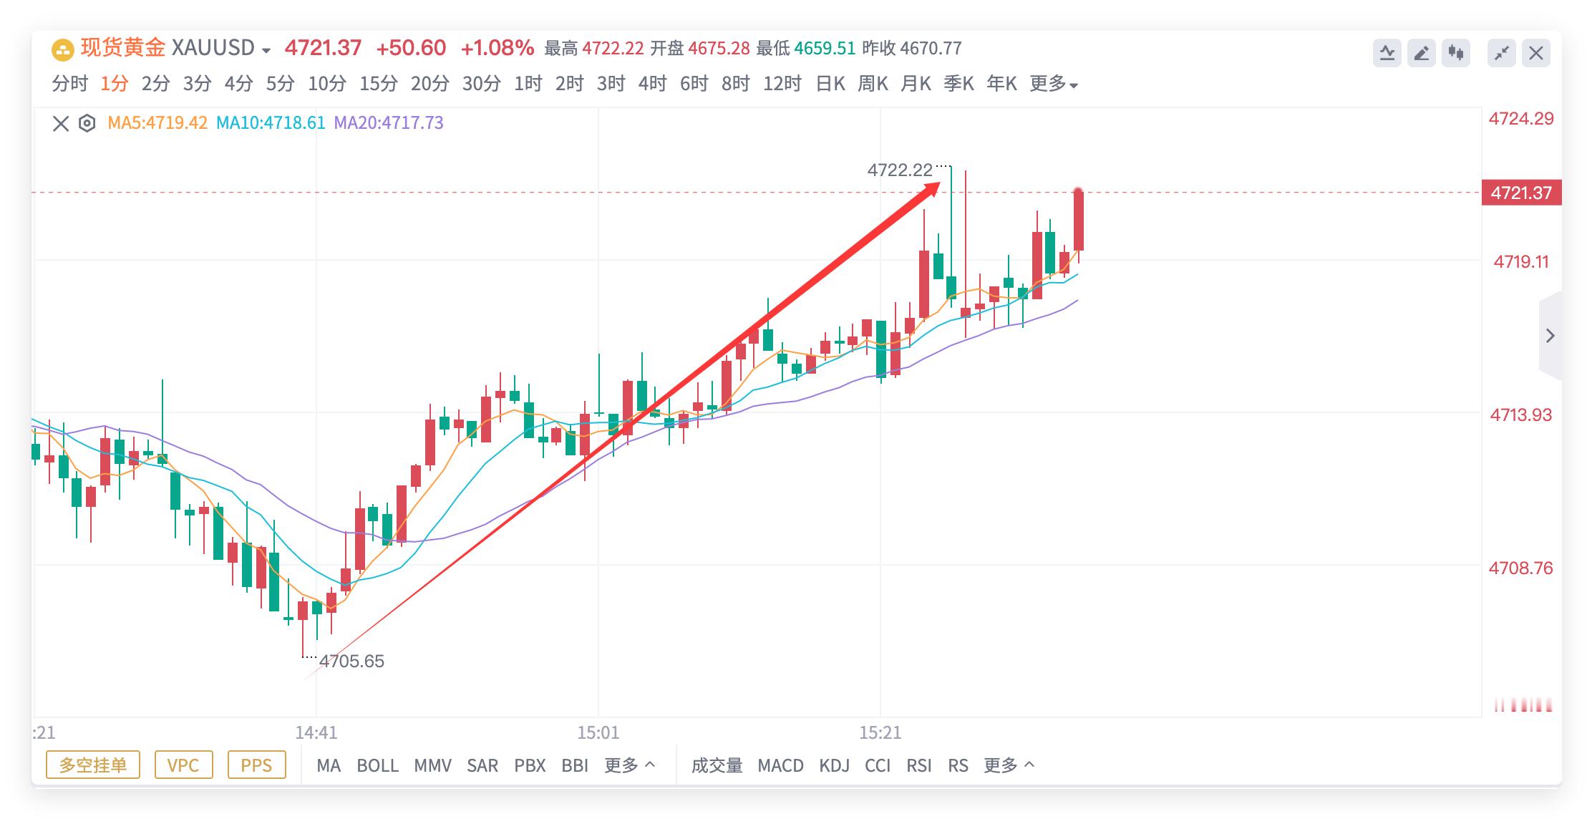Click the MA5 value label

pyautogui.click(x=156, y=122)
